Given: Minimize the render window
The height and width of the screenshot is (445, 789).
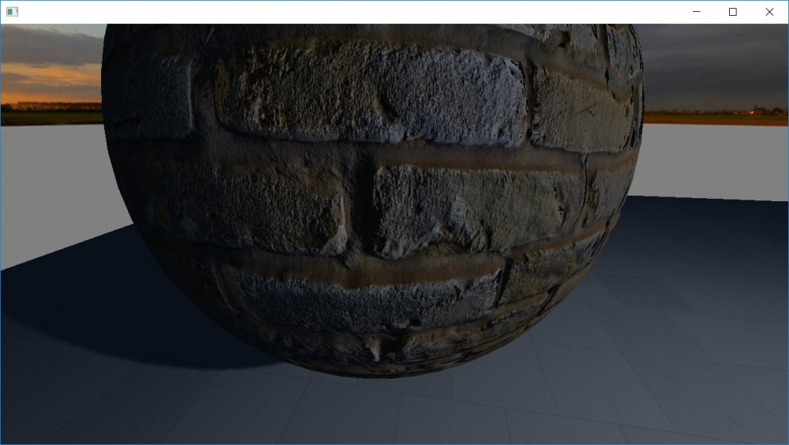Looking at the screenshot, I should point(697,12).
